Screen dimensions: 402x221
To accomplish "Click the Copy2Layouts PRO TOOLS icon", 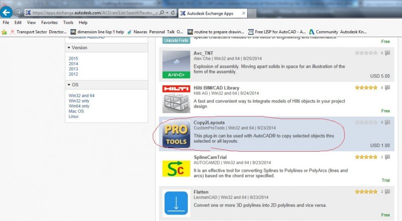I will click(176, 134).
